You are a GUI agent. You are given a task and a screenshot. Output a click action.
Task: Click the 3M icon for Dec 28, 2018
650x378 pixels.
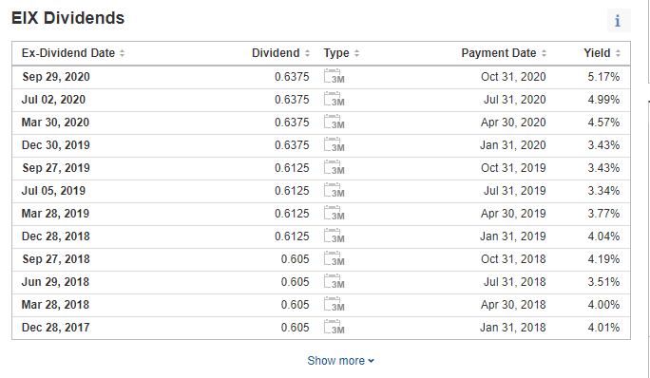(335, 236)
